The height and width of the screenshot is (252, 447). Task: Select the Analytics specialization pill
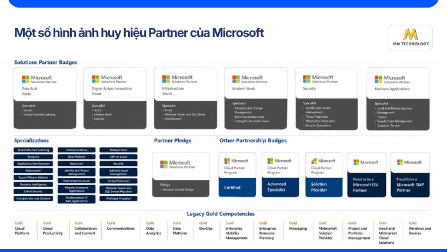pyautogui.click(x=34, y=156)
